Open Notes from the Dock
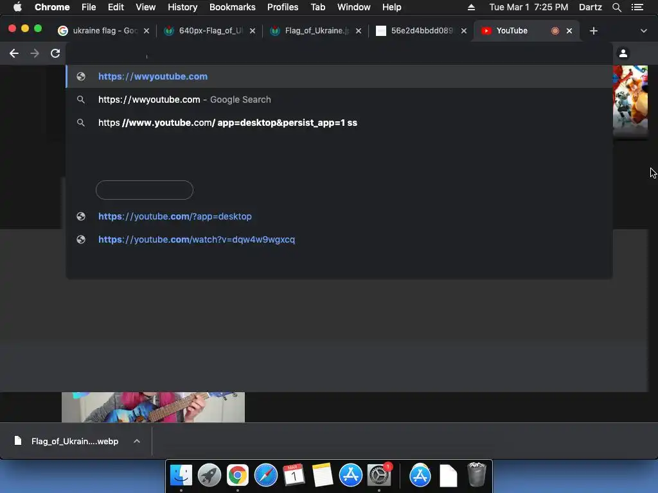 (323, 476)
